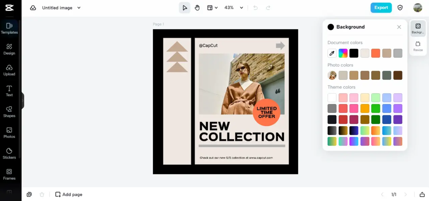Click the layout view icon
Screen dimensions: 429x201
[x=210, y=8]
